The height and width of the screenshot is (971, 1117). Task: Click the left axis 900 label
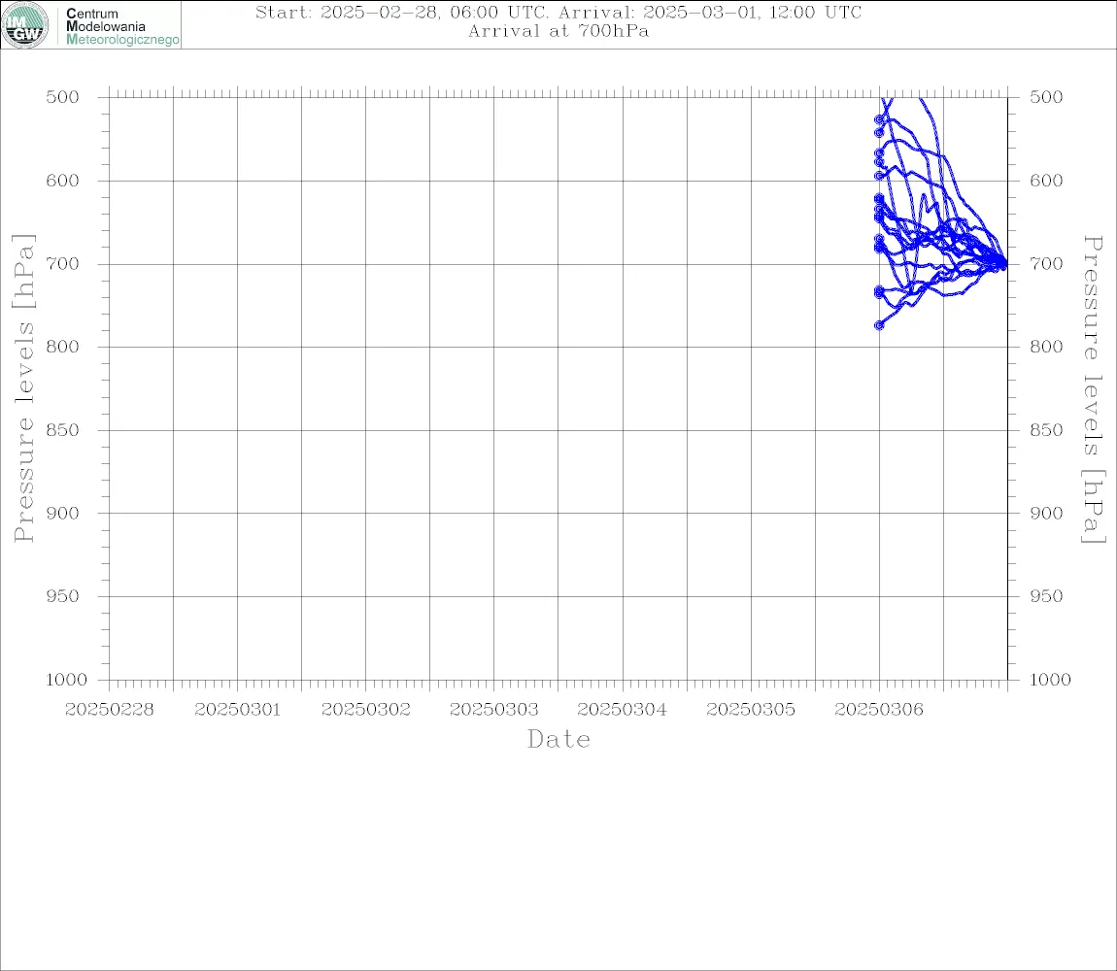63,513
